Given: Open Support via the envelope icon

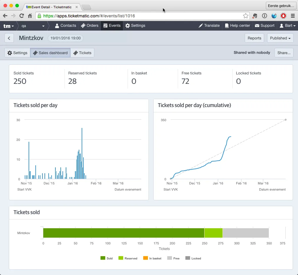Looking at the screenshot, I should pos(265,26).
